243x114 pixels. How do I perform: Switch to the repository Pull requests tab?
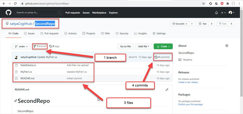coord(49,33)
